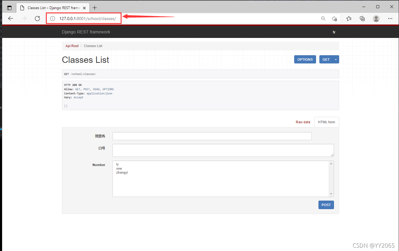Open the browser Settings and more menu
The image size is (399, 251).
390,19
